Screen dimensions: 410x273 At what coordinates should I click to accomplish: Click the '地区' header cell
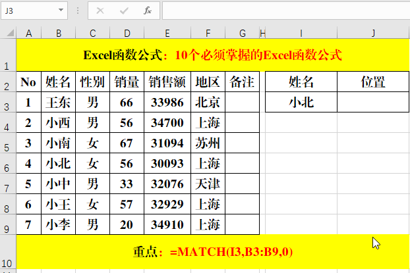(x=208, y=82)
